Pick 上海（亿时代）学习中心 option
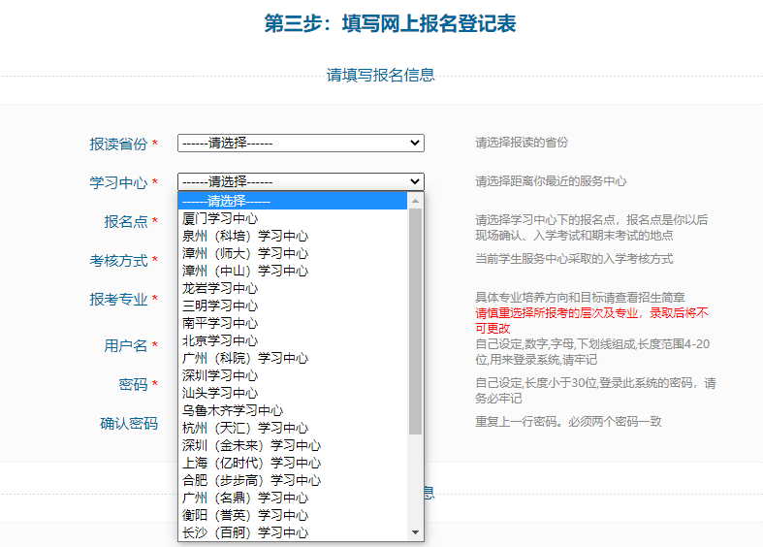The width and height of the screenshot is (763, 547). [x=293, y=464]
